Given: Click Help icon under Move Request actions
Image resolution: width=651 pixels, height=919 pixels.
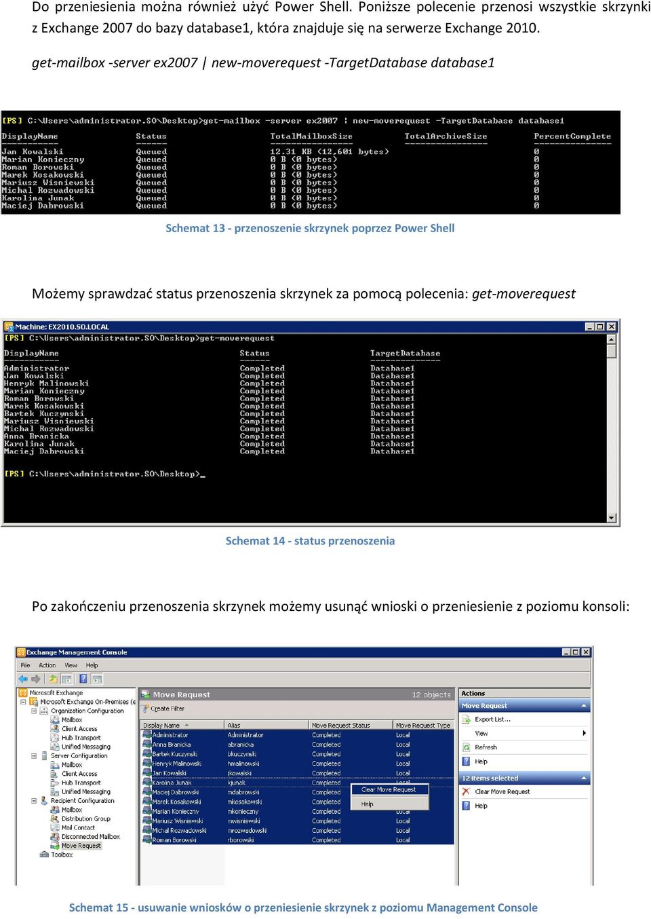Looking at the screenshot, I should coord(466,762).
